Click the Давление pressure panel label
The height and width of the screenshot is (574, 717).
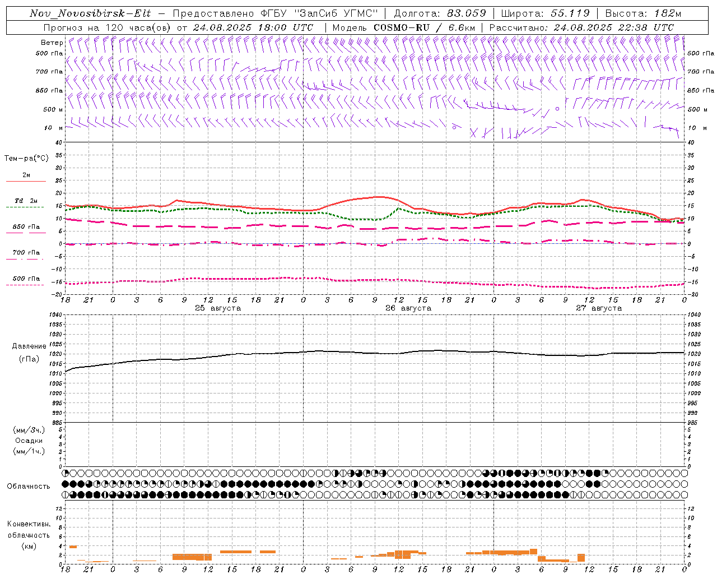tap(29, 346)
